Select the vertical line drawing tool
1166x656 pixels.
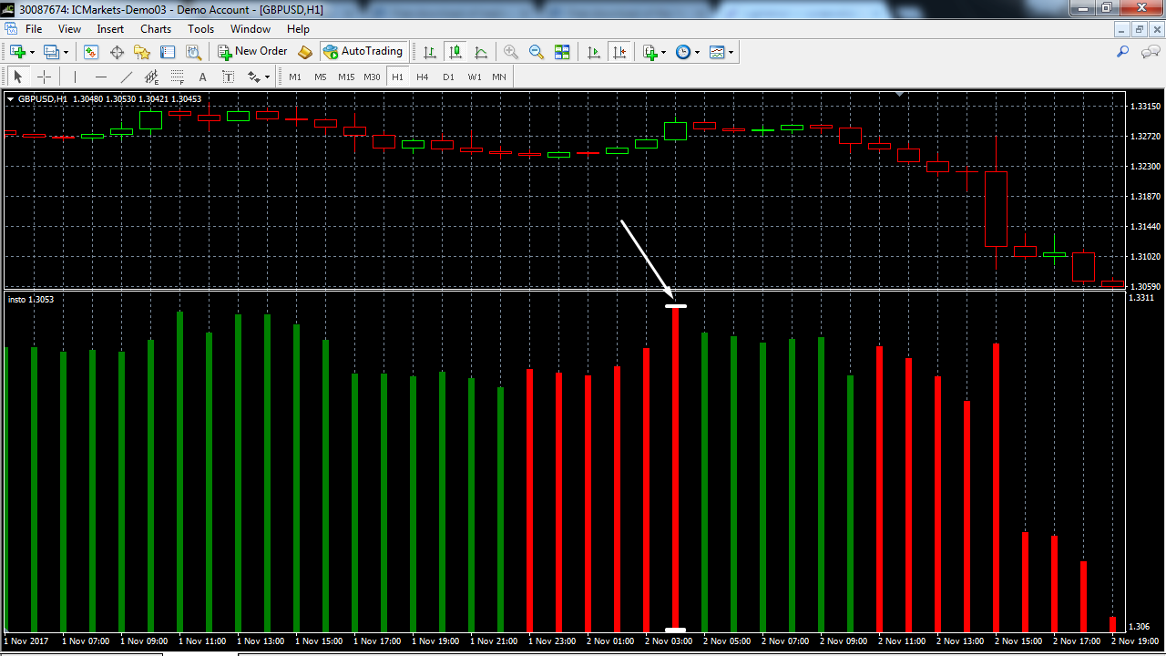click(75, 77)
